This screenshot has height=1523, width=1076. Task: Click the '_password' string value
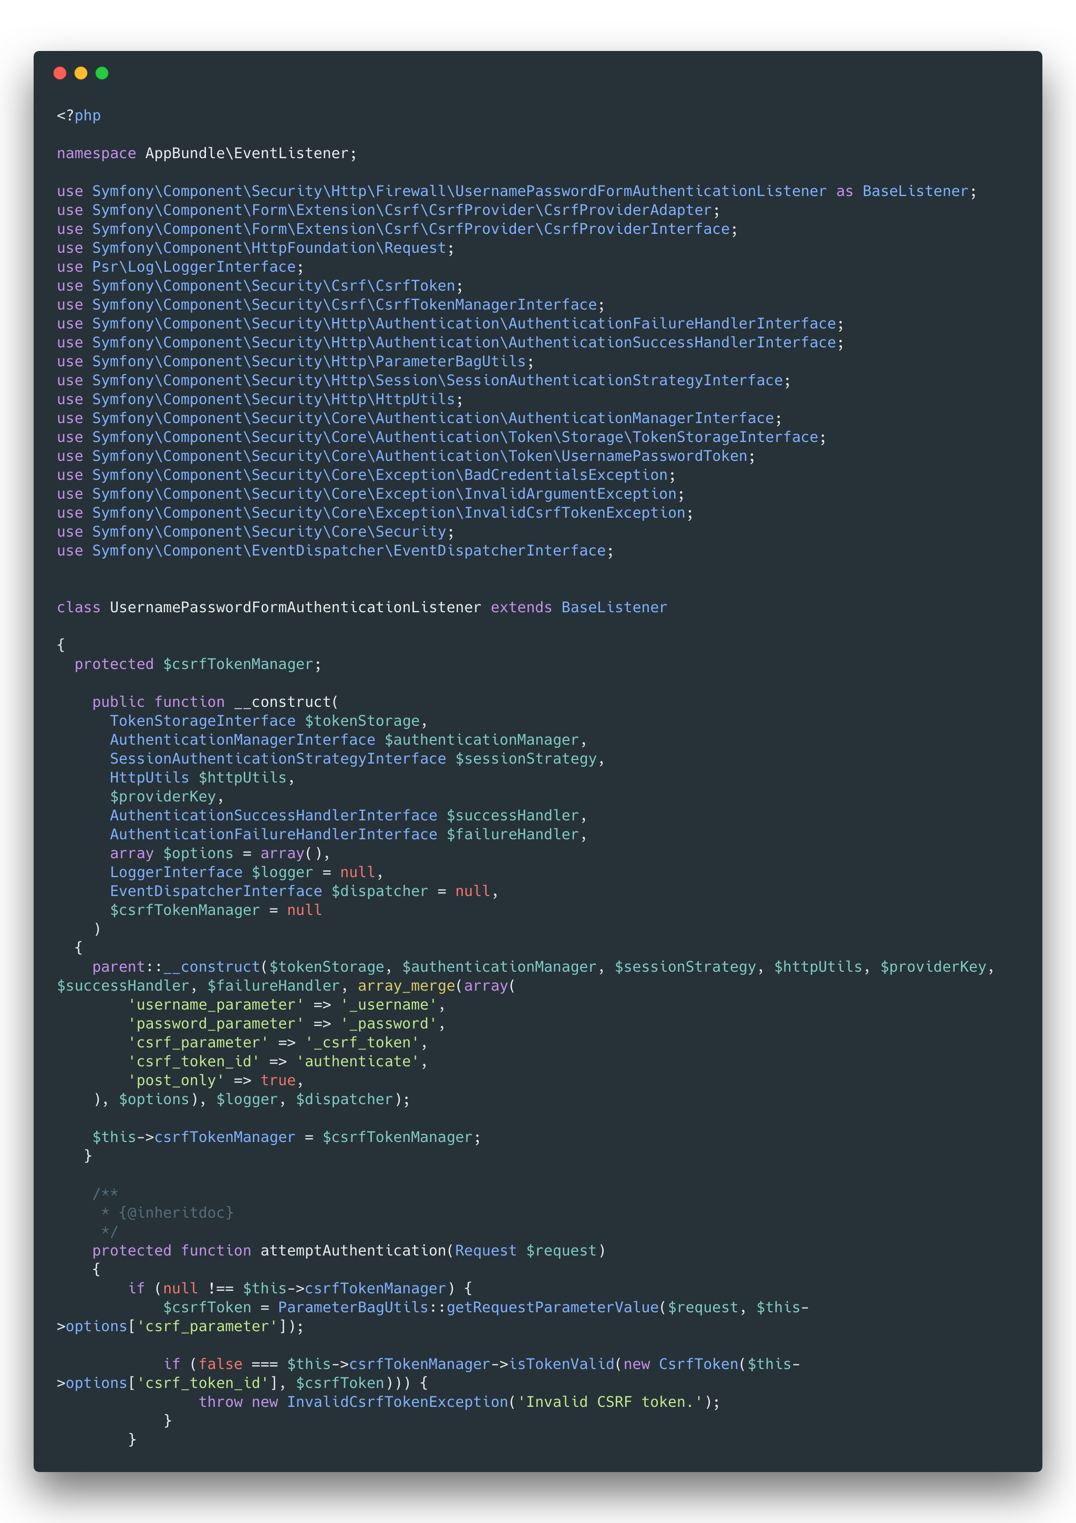[388, 1024]
